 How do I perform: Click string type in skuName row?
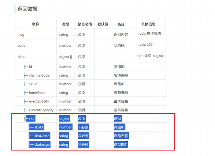64,136
